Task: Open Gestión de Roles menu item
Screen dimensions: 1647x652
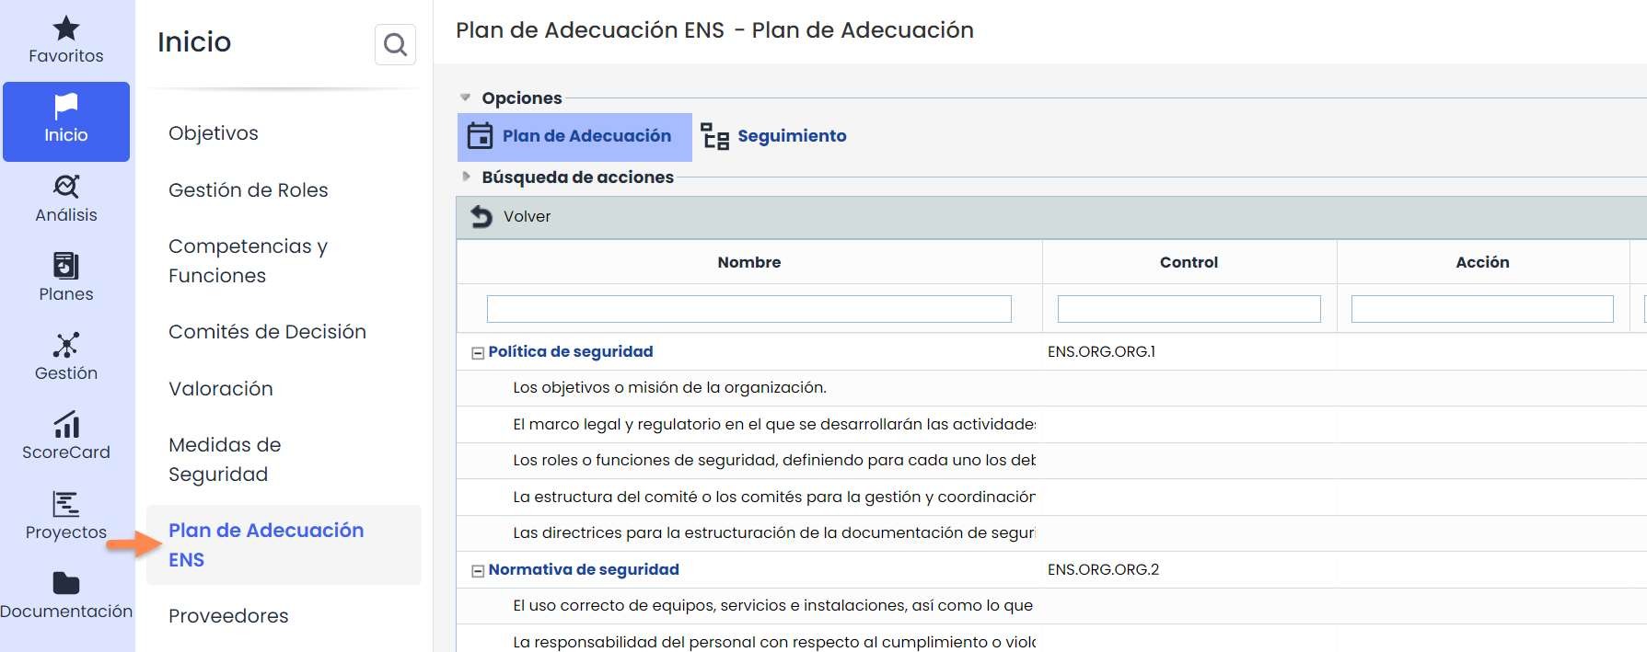Action: (x=248, y=190)
